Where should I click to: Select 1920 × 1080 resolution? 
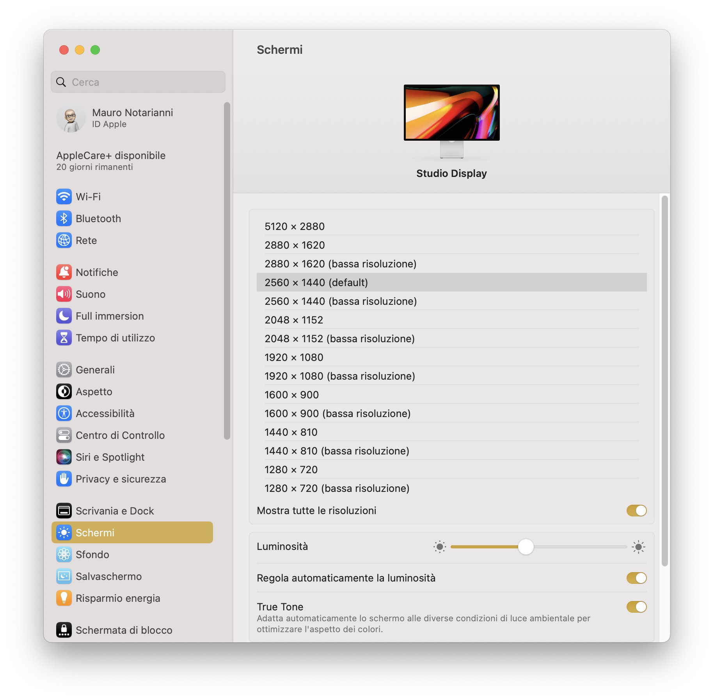click(451, 357)
